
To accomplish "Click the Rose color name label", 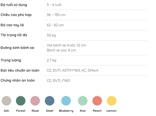I will tap(35, 111).
